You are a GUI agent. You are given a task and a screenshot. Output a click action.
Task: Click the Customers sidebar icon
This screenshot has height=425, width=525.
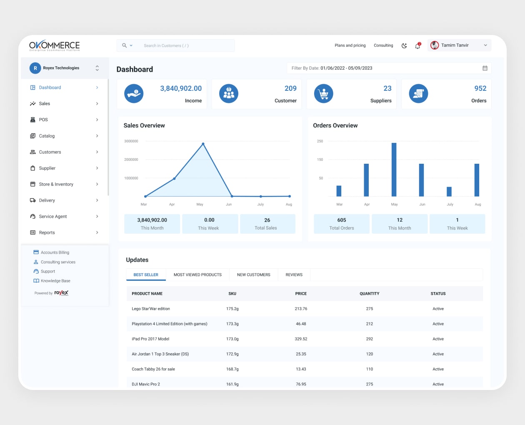click(x=33, y=152)
